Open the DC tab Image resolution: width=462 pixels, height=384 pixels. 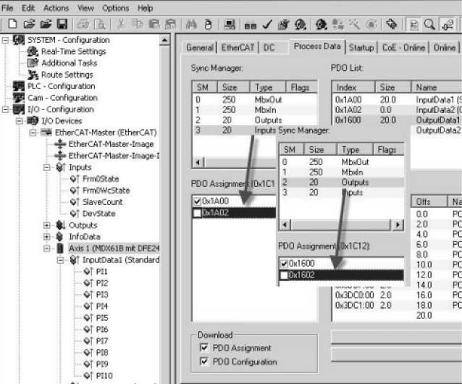click(269, 48)
